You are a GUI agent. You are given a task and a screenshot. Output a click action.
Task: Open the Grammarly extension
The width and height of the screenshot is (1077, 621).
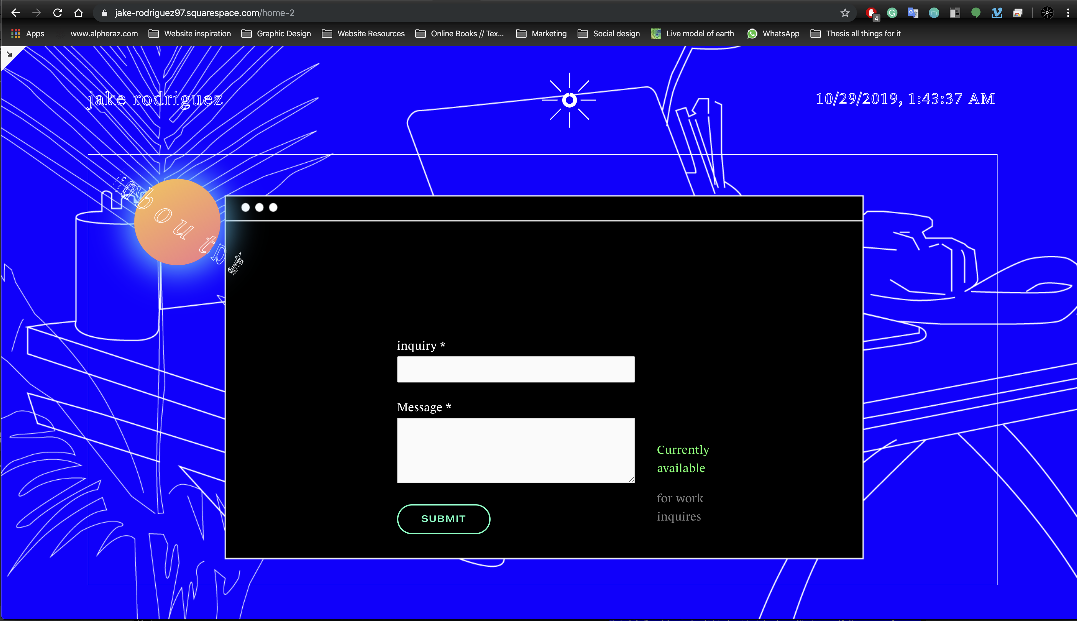(x=892, y=13)
